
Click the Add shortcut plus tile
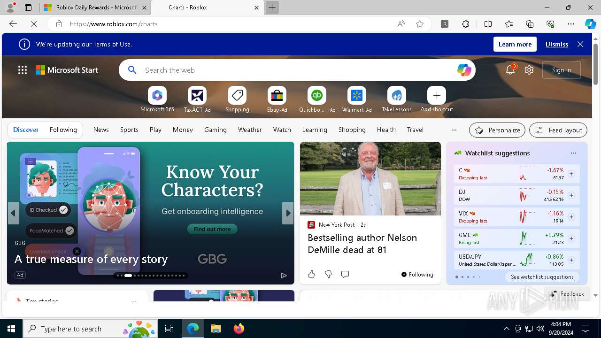[437, 96]
